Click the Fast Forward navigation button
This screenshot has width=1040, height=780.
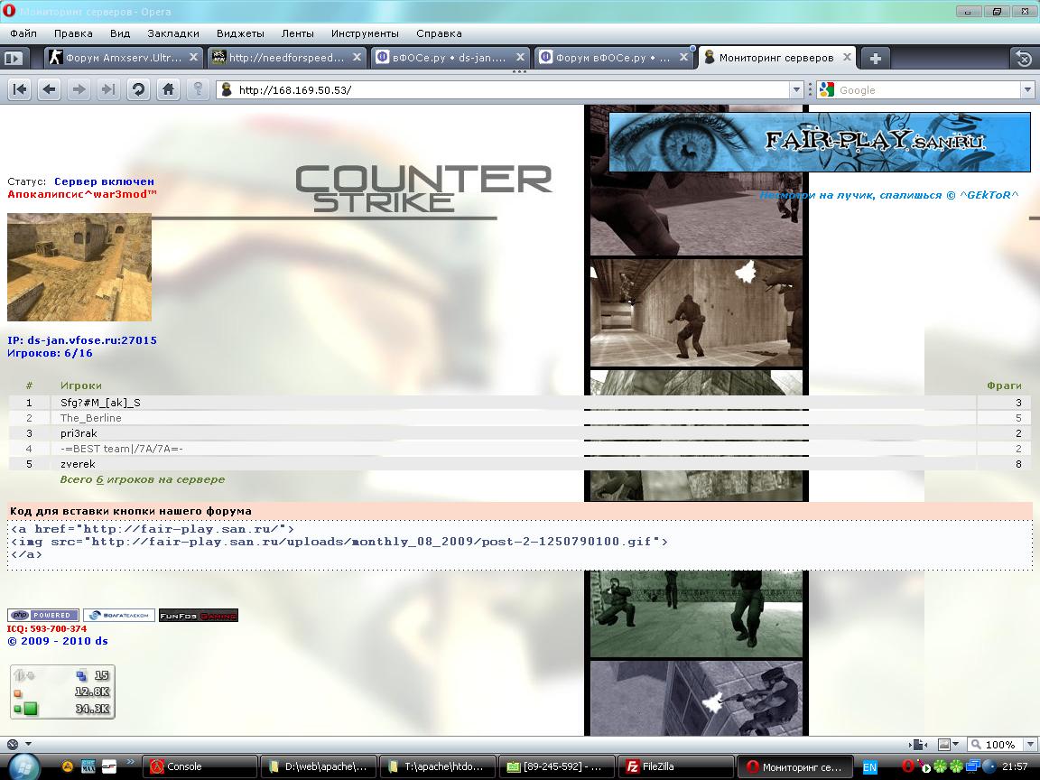108,89
